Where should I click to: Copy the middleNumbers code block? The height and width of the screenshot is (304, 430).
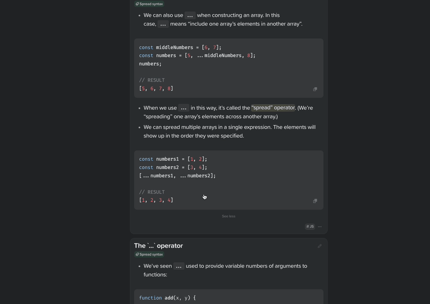pyautogui.click(x=315, y=89)
